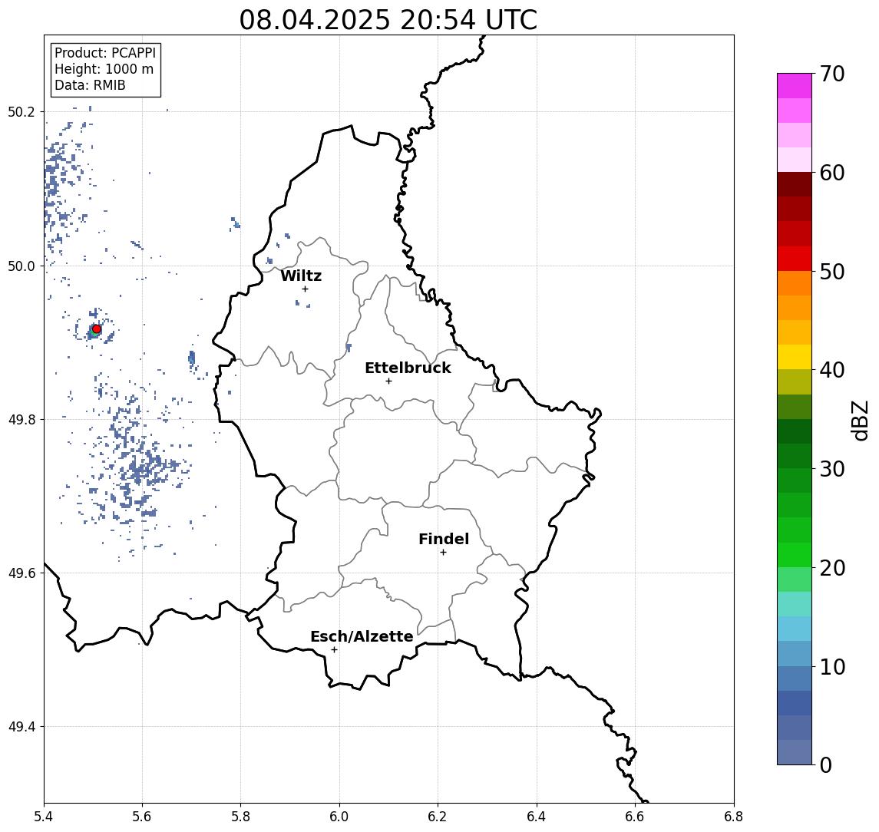The height and width of the screenshot is (832, 879).
Task: Click the latitude tick label 49.4
Action: (x=21, y=727)
